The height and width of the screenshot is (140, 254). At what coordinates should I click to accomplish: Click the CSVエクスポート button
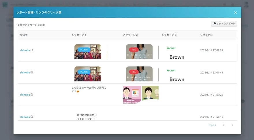pos(224,24)
